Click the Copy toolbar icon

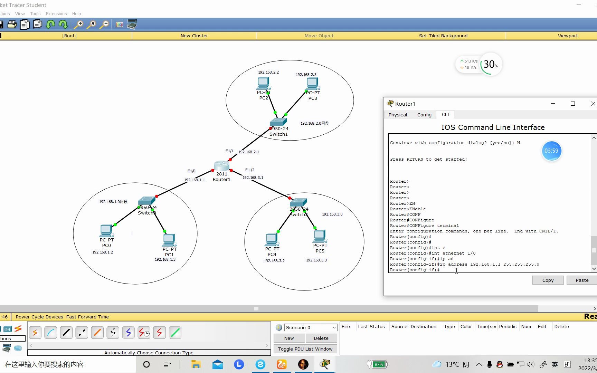coord(25,24)
